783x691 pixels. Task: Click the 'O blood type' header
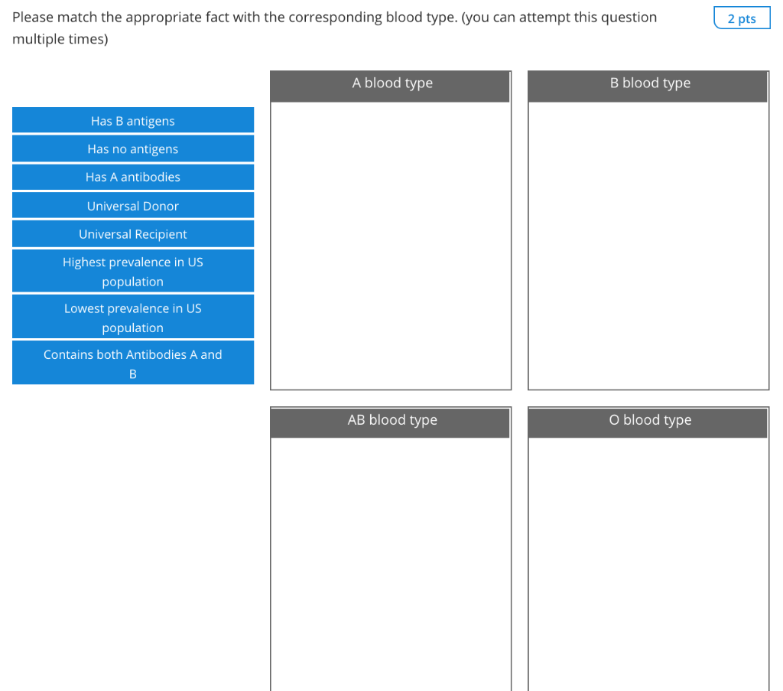648,422
